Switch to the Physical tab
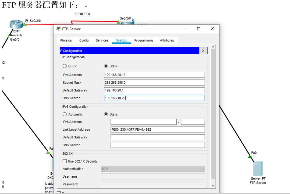This screenshot has height=194, width=290. [x=66, y=40]
